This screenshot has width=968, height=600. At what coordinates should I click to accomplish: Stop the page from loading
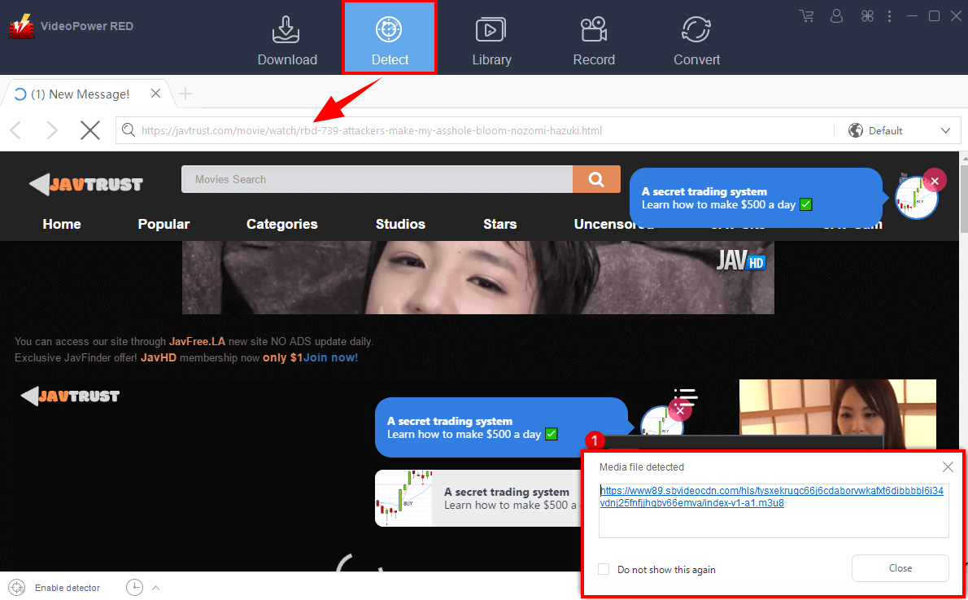click(x=90, y=130)
